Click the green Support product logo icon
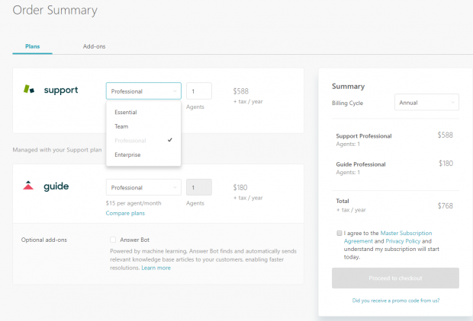The image size is (473, 321). pyautogui.click(x=29, y=89)
